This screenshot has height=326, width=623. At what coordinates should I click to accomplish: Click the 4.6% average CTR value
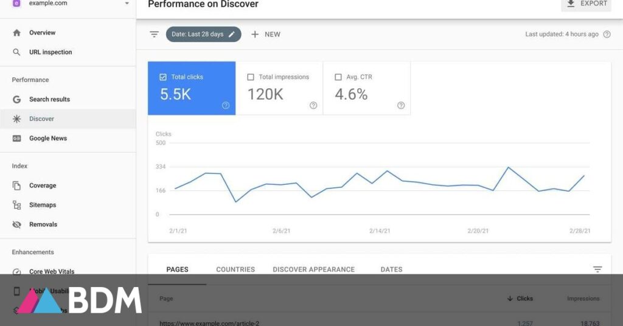[x=351, y=94]
